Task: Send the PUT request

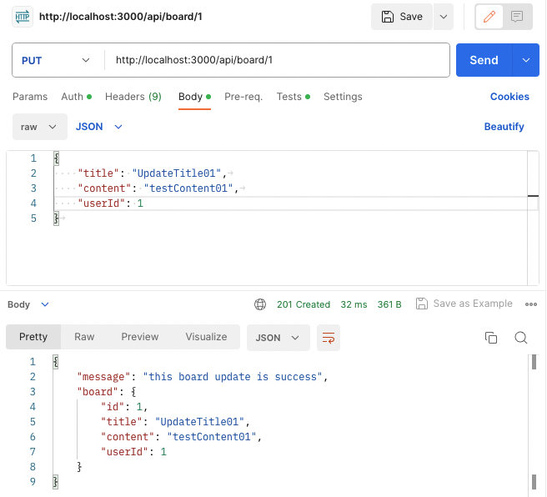Action: [484, 60]
